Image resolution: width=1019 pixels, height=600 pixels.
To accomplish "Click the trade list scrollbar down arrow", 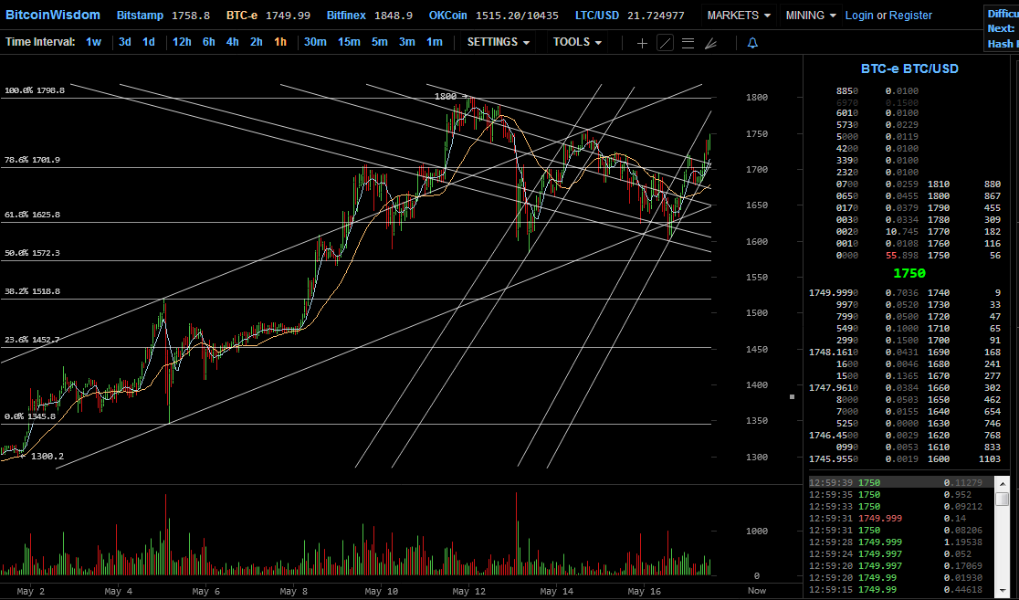I will click(1002, 590).
